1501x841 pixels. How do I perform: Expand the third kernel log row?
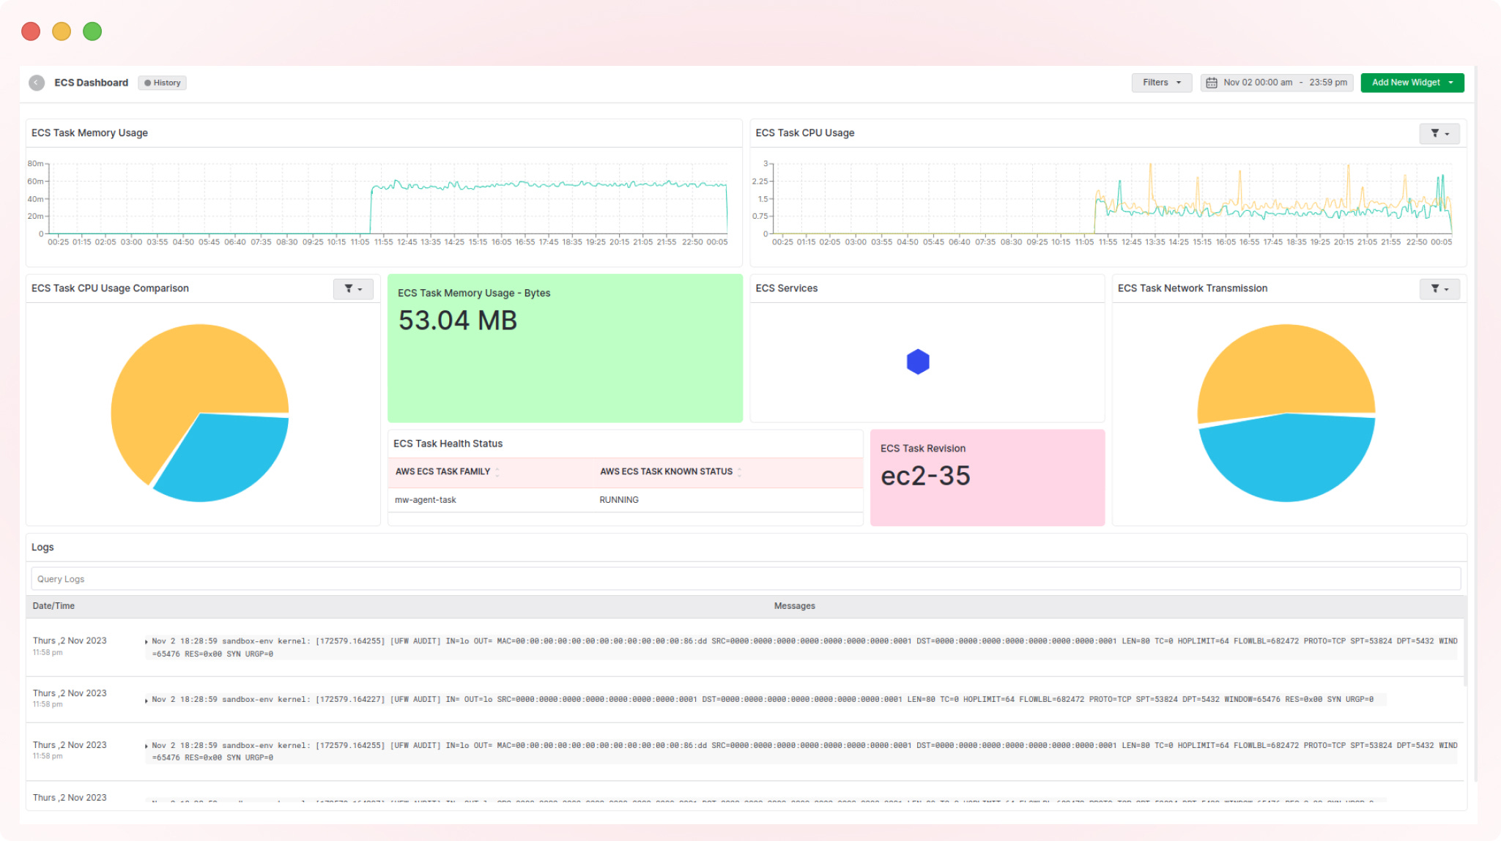point(147,744)
